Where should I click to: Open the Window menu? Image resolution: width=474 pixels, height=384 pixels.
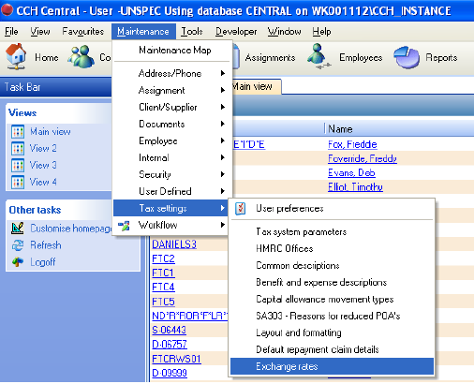click(284, 32)
